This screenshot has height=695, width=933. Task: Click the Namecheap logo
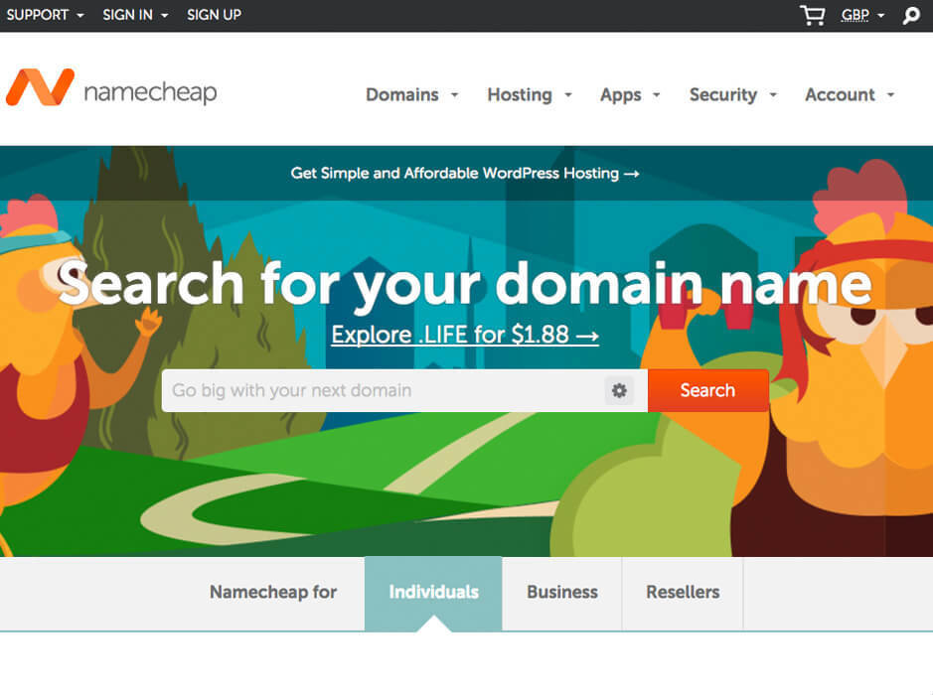tap(111, 88)
